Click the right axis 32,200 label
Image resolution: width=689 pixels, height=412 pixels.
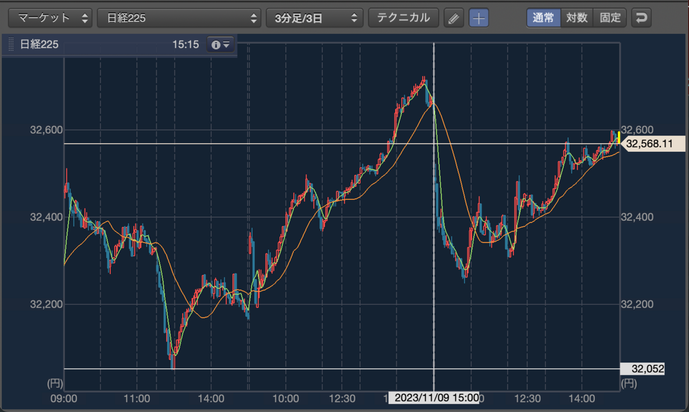click(638, 304)
